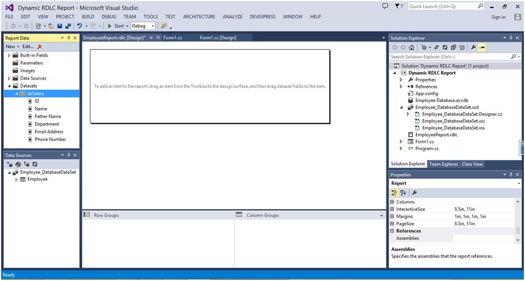Expand the Employee table in Data Sources

17,180
